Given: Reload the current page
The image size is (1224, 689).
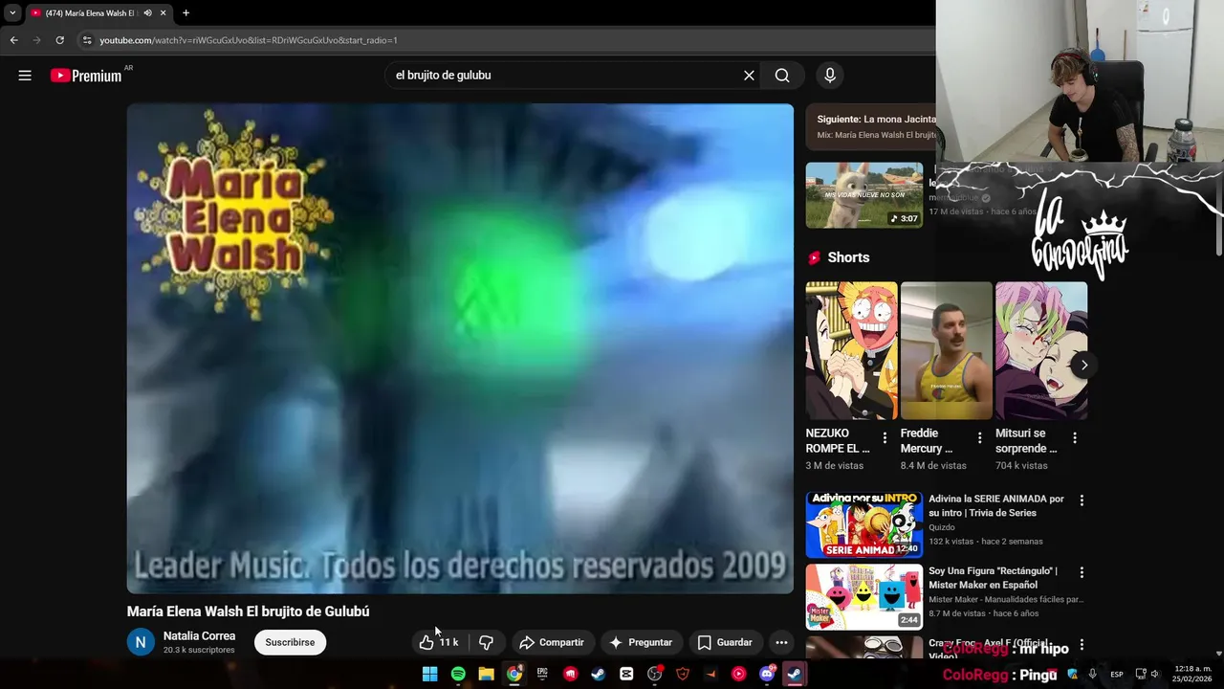Looking at the screenshot, I should pyautogui.click(x=59, y=40).
